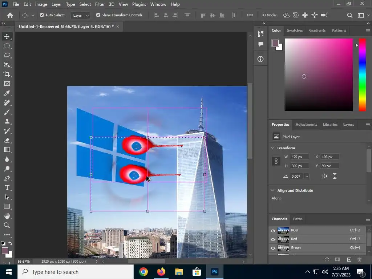
Task: Select the History Brush tool
Action: click(x=7, y=131)
